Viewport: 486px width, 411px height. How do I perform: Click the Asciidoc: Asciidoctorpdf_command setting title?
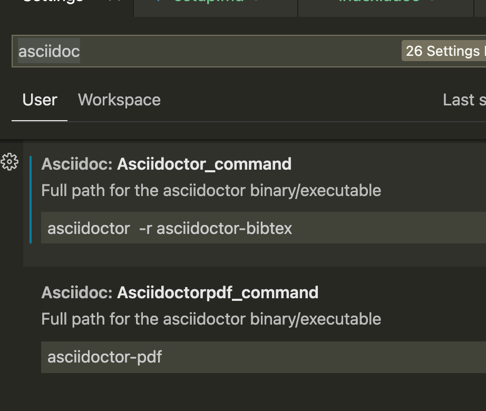(179, 292)
